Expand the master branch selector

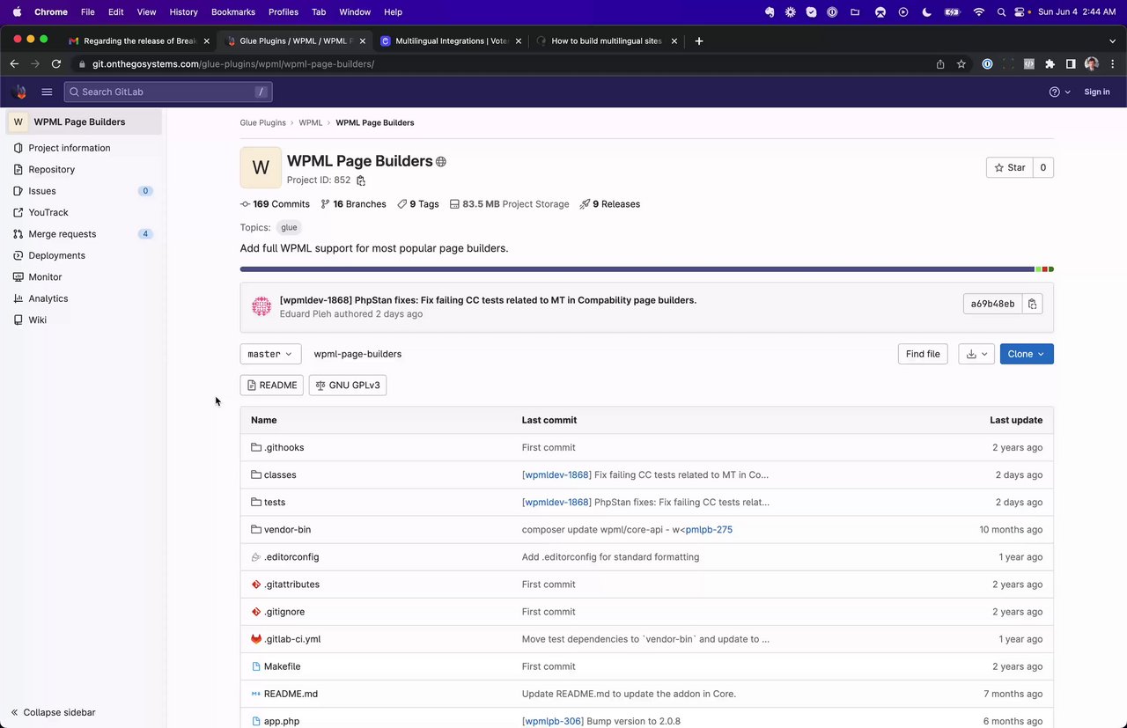click(x=270, y=354)
